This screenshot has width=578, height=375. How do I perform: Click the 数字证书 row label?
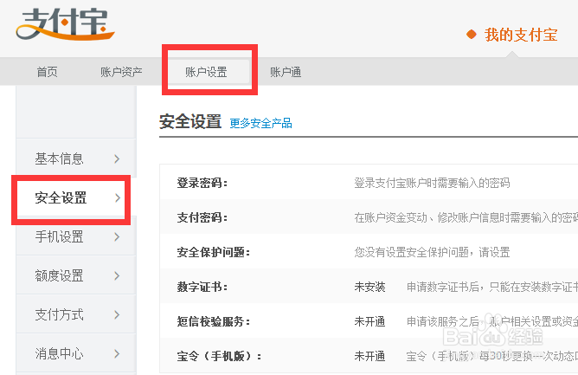pos(202,287)
